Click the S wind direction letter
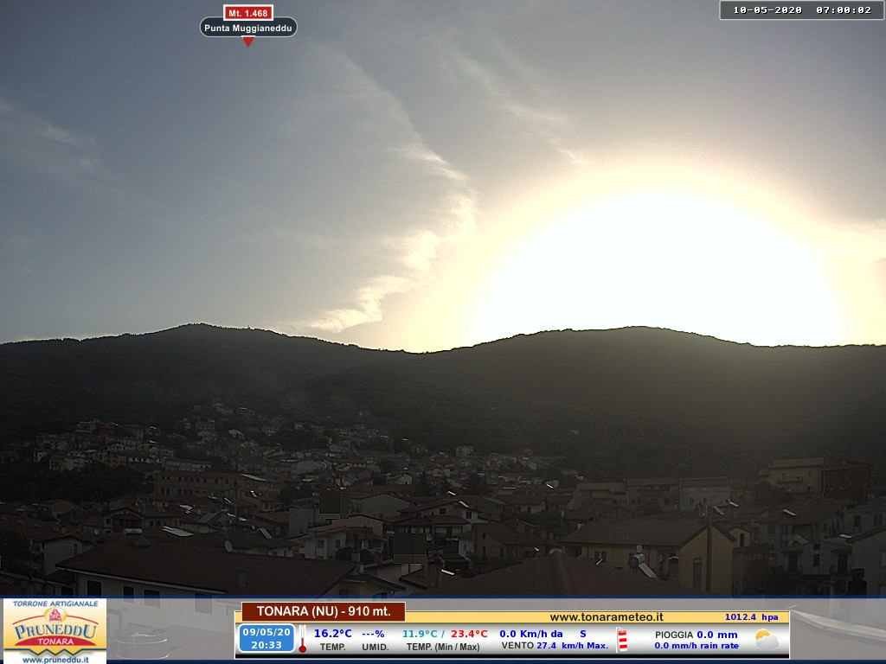Image resolution: width=886 pixels, height=664 pixels. click(x=583, y=634)
